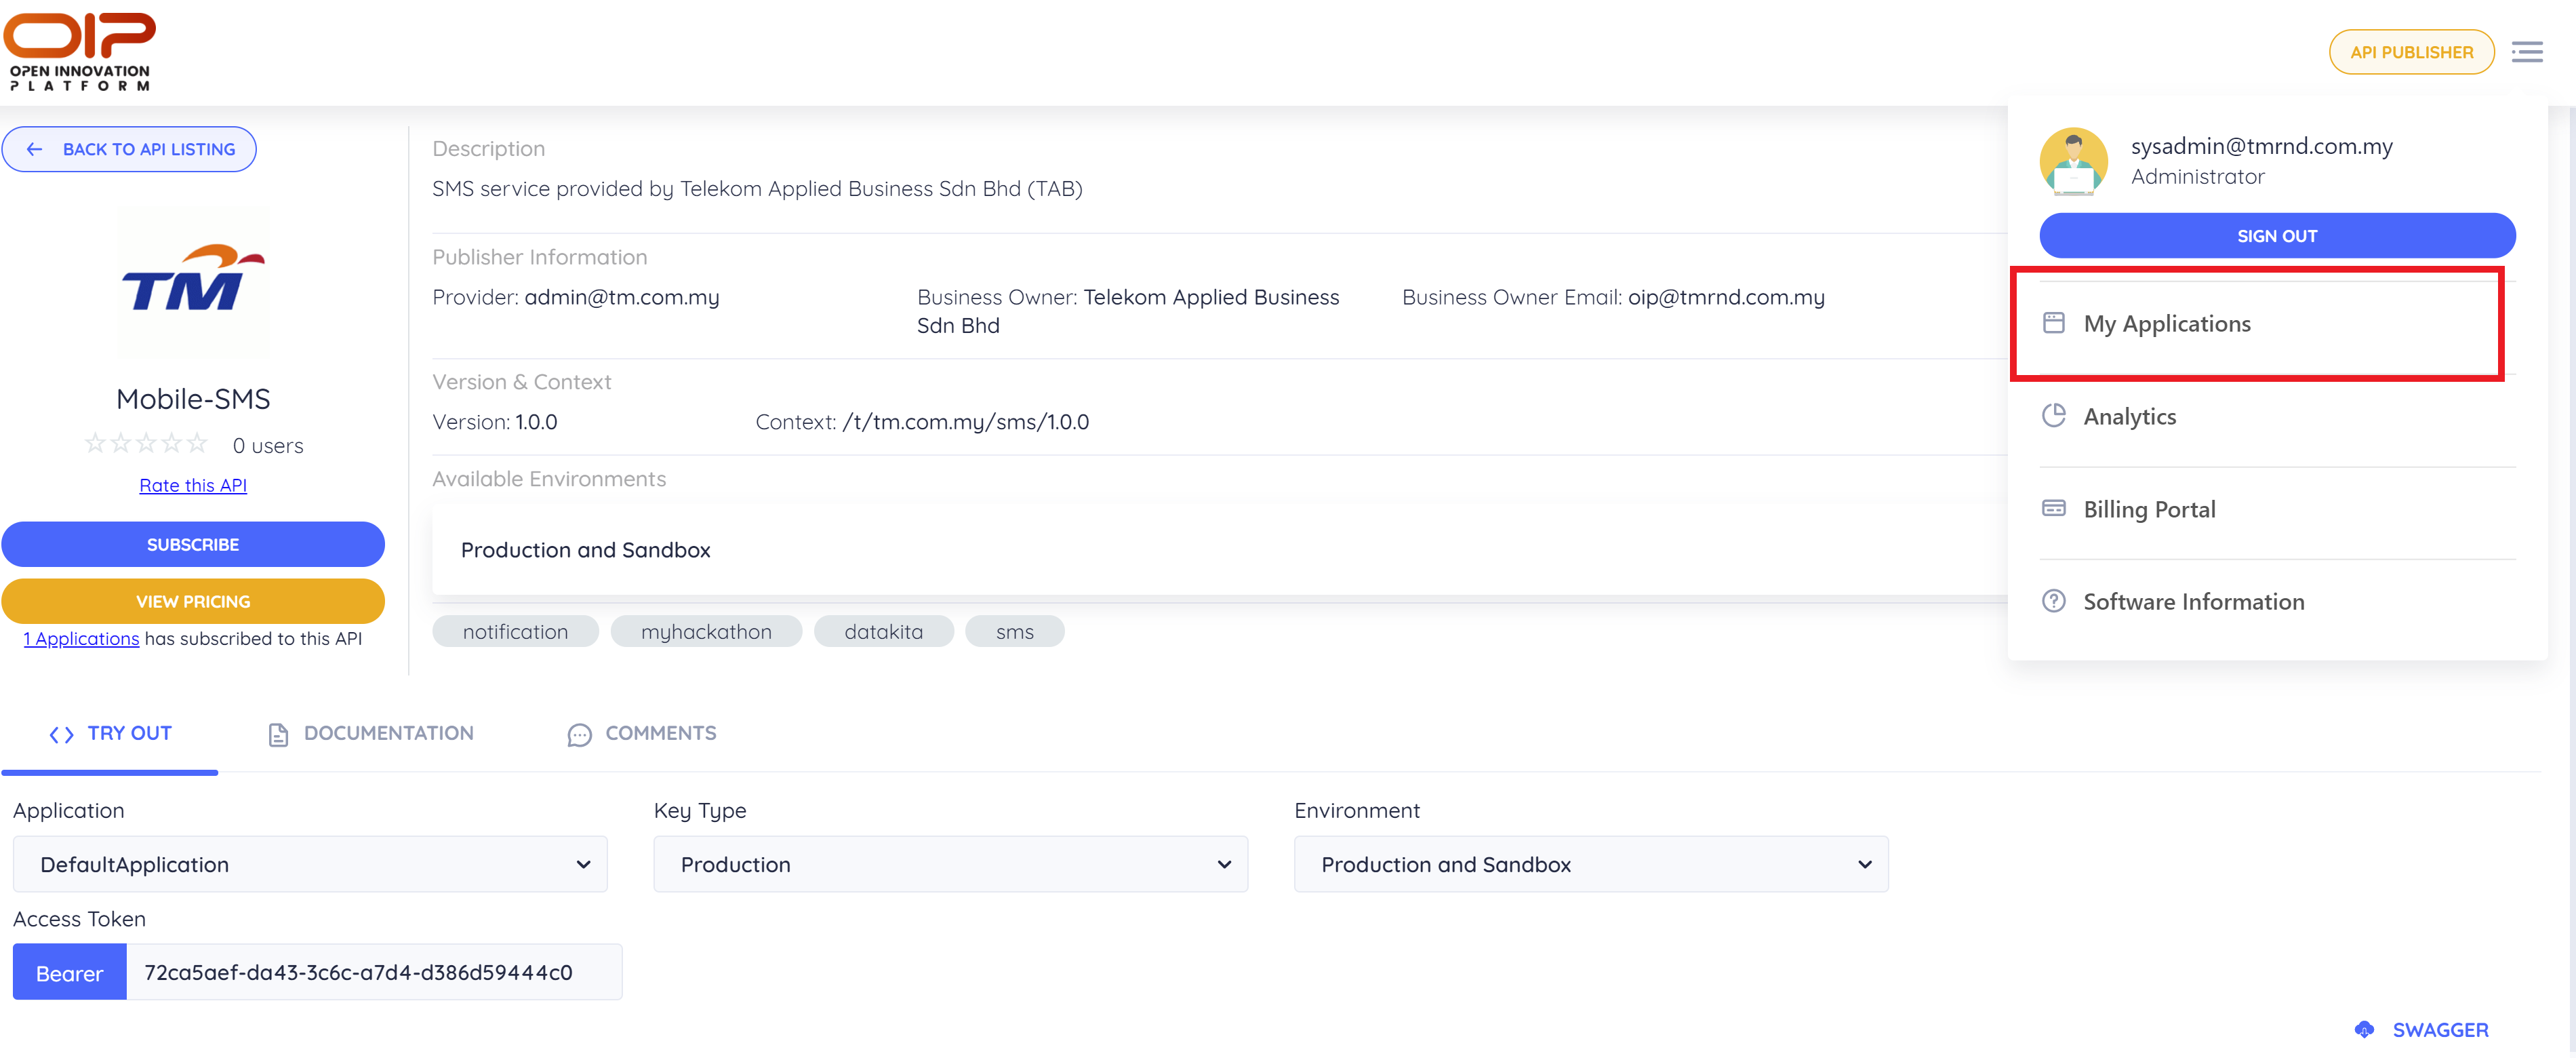Click the BACK TO API LISTING button
The width and height of the screenshot is (2576, 1058).
pyautogui.click(x=129, y=149)
